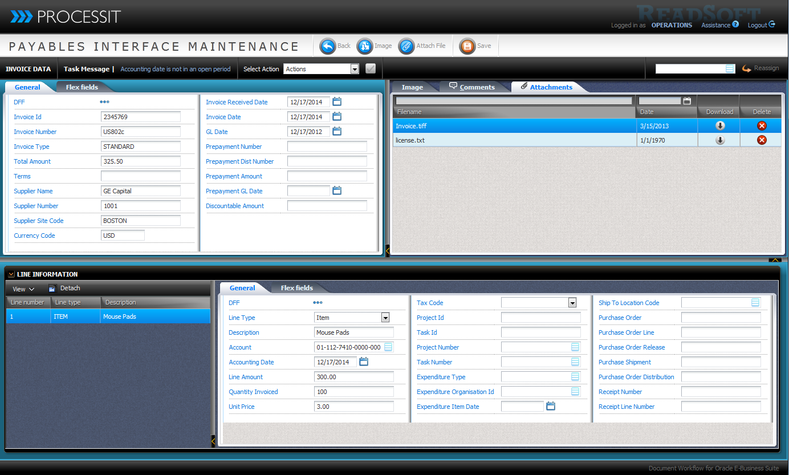Image resolution: width=789 pixels, height=475 pixels.
Task: Open calendar picker for Accounting Date
Action: (364, 362)
